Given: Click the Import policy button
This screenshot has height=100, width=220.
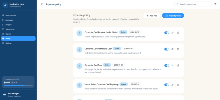Looking at the screenshot, I should point(173,15).
